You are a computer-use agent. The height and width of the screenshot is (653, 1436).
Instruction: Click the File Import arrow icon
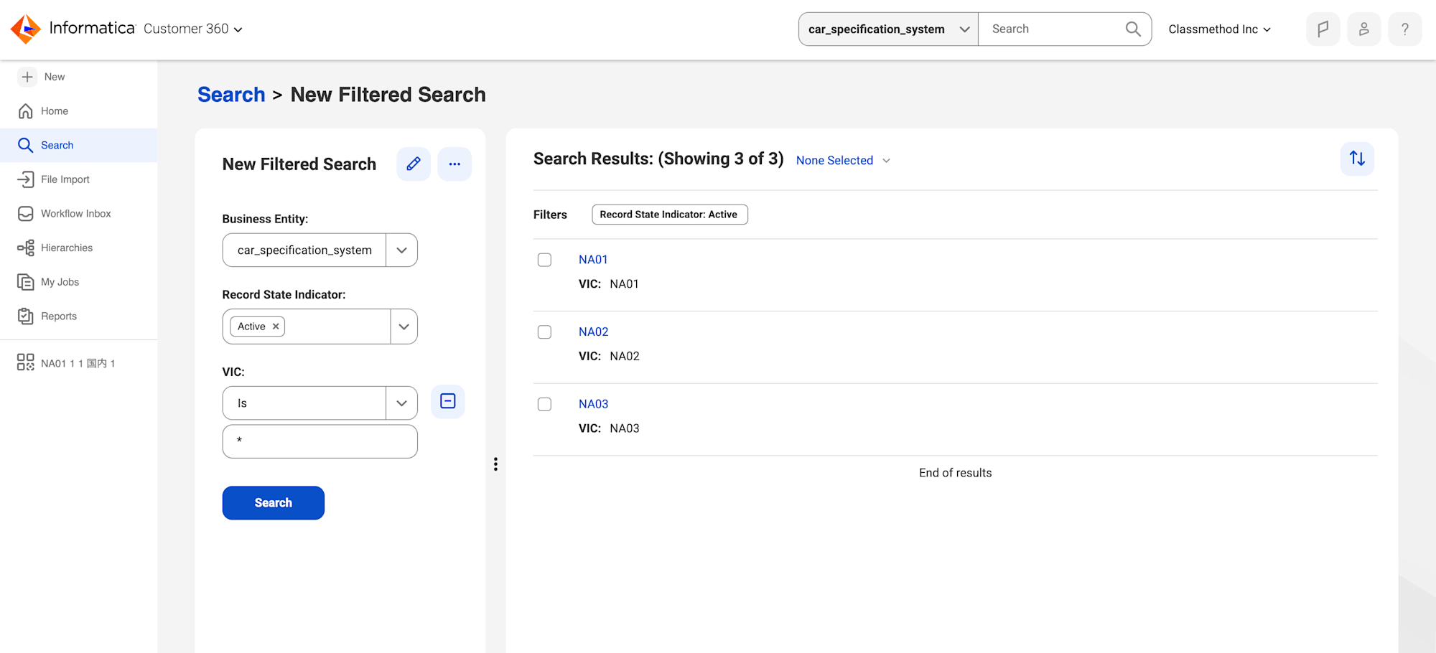[x=26, y=179]
